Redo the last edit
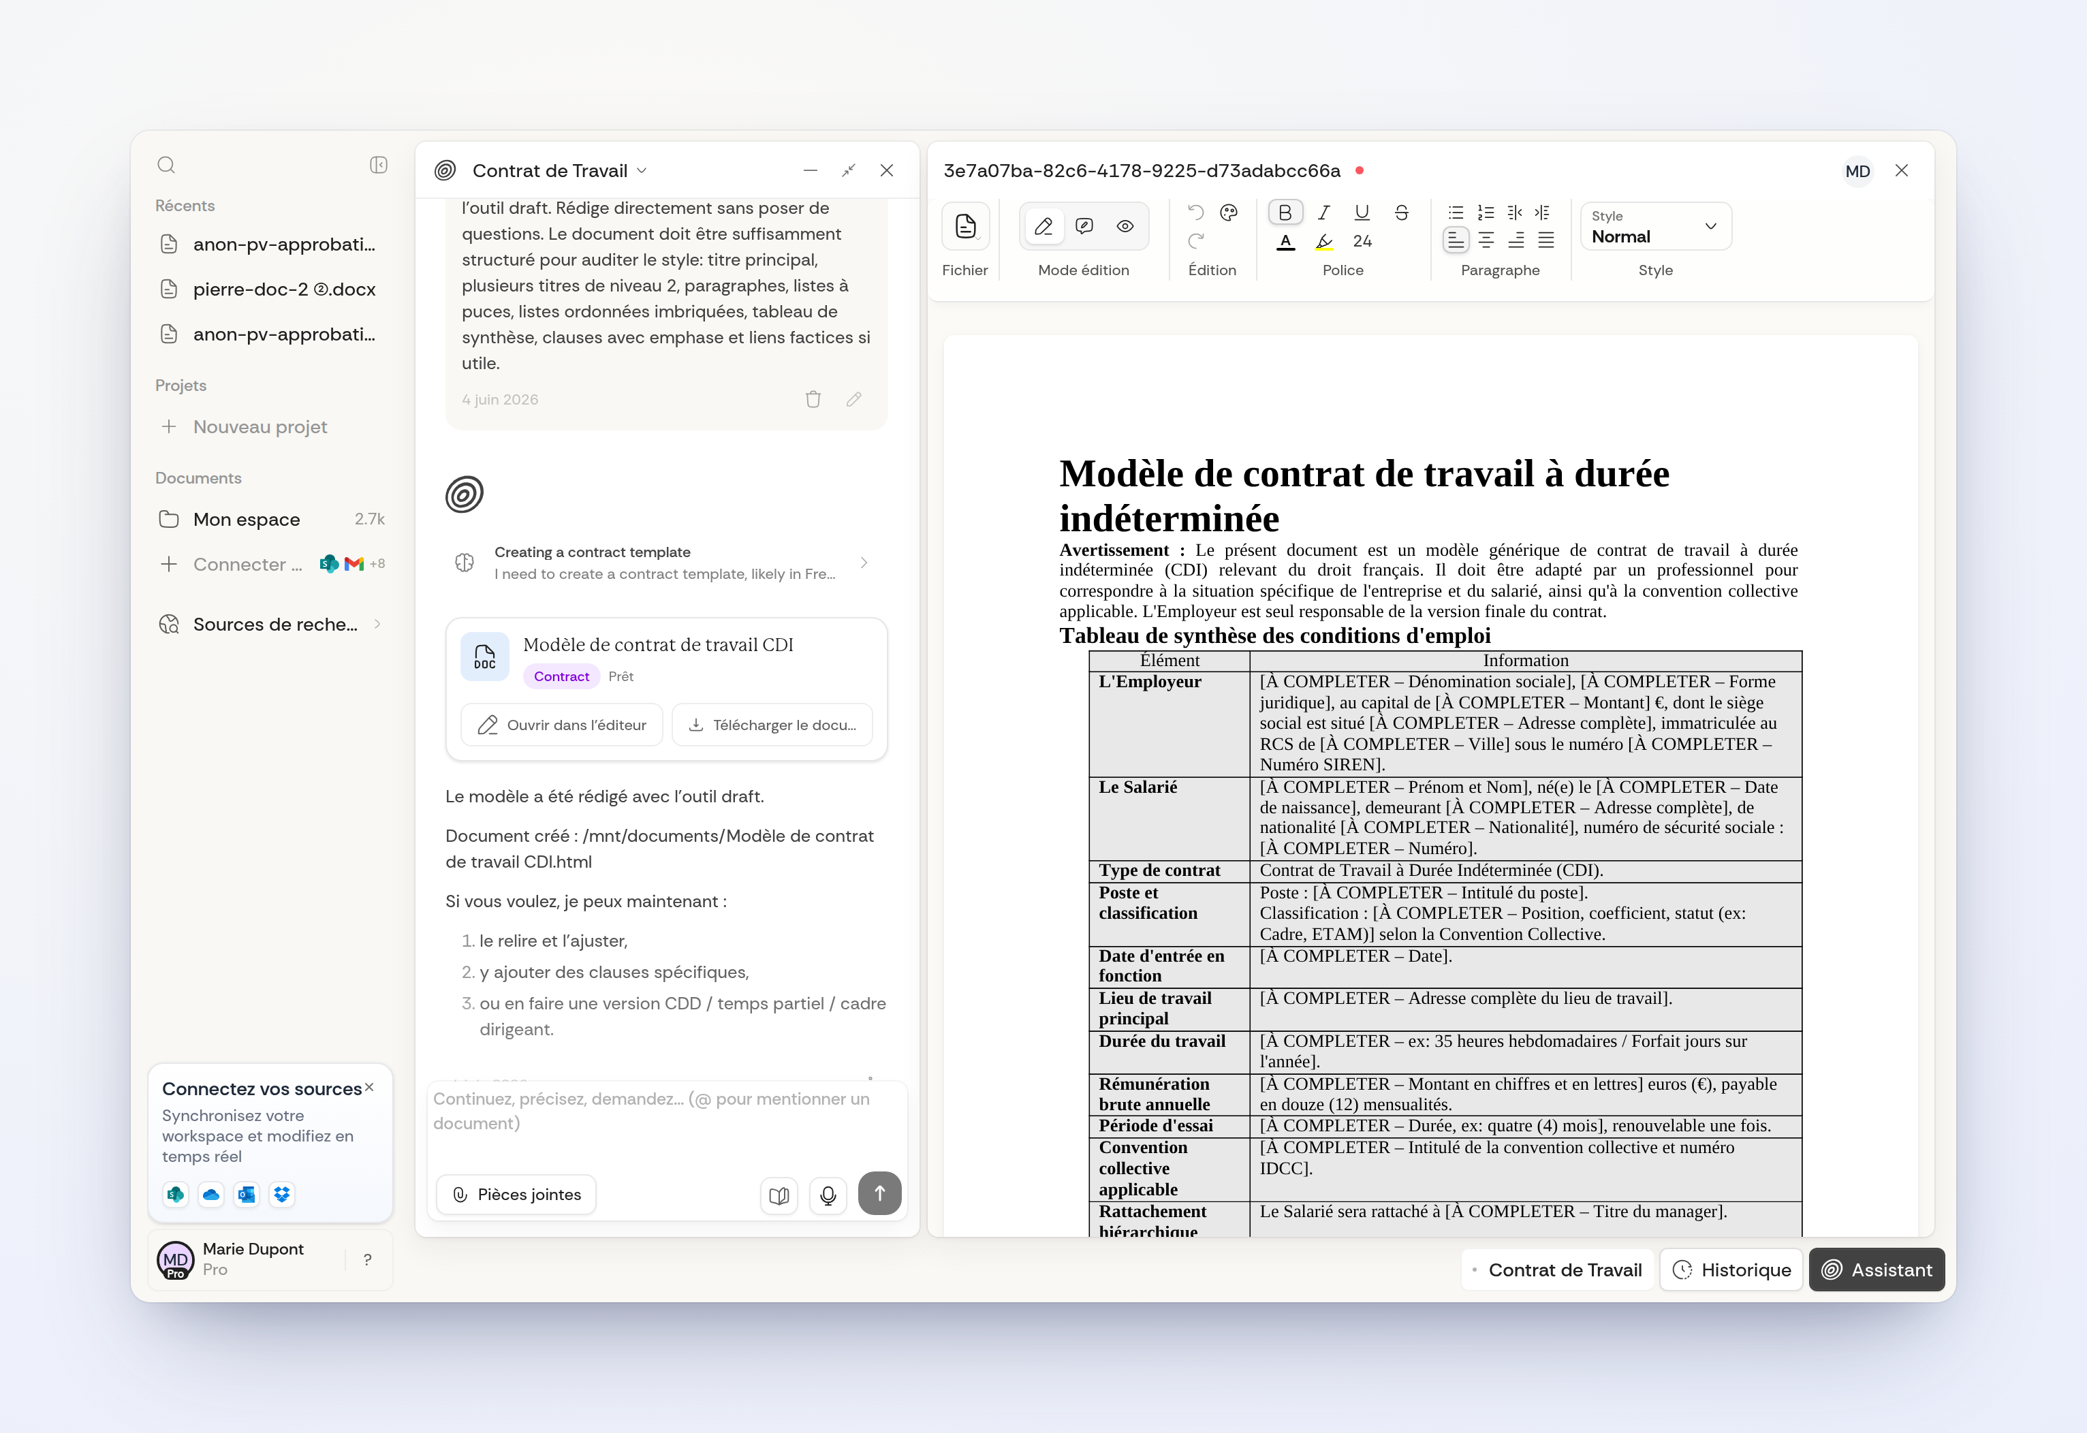 coord(1195,240)
